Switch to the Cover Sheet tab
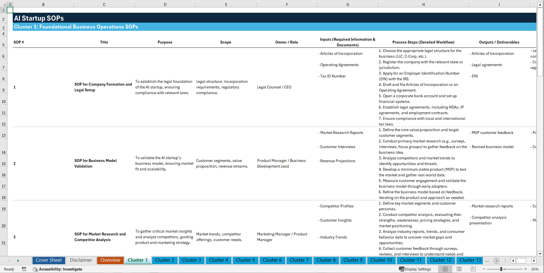The width and height of the screenshot is (544, 273). tap(48, 260)
